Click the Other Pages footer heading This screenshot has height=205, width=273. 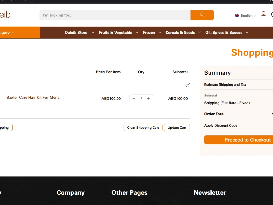coord(129,192)
